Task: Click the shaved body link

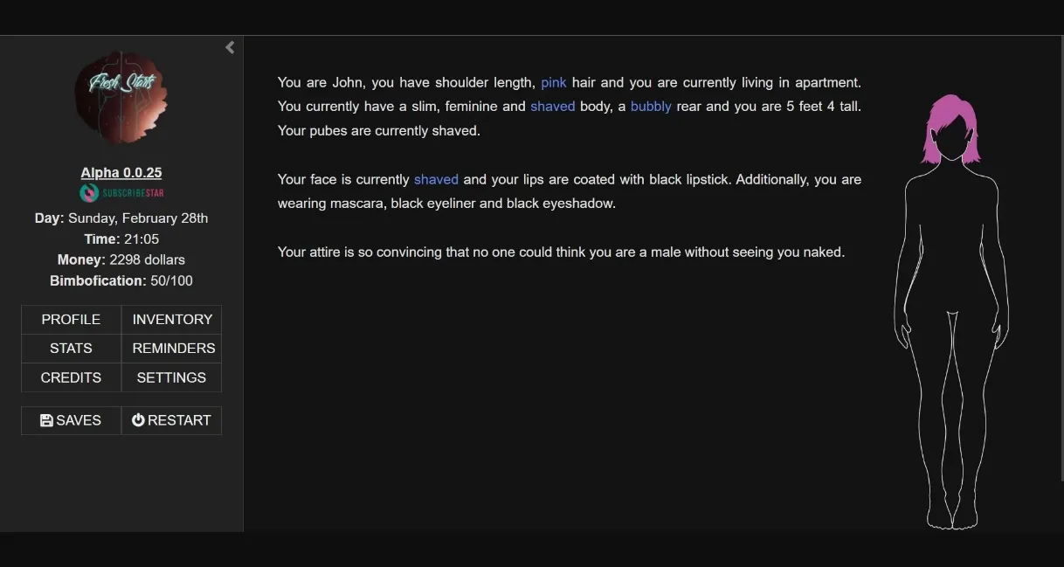Action: [x=552, y=106]
